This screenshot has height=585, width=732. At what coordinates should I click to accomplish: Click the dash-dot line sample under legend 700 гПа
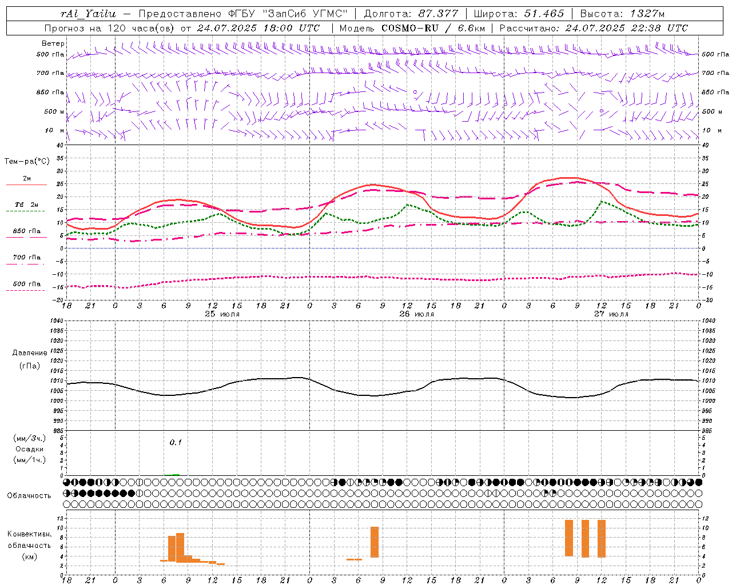[26, 264]
